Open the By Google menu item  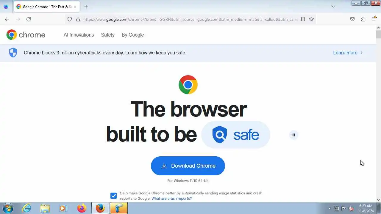click(x=133, y=35)
